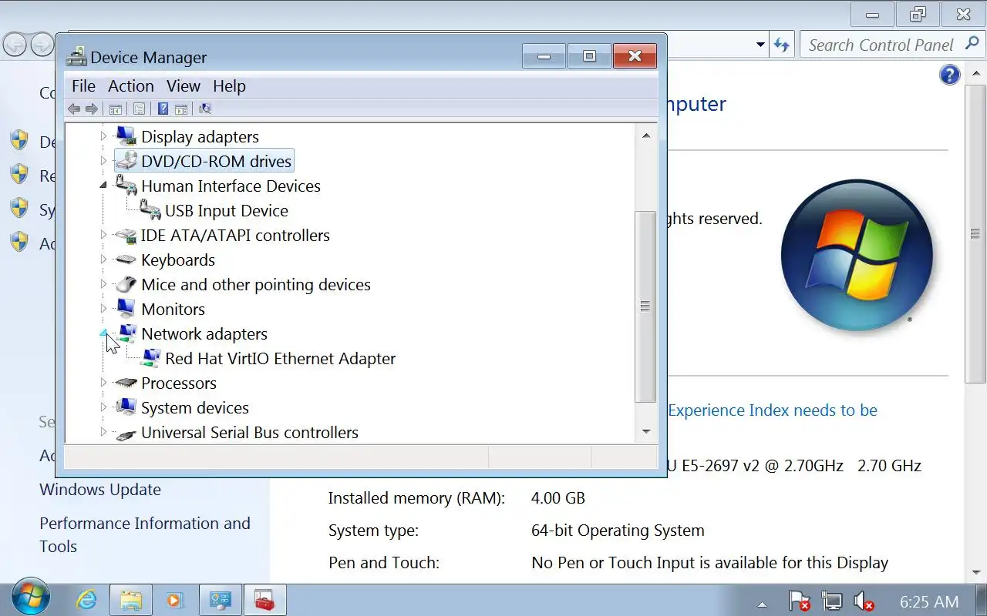
Task: Expand the Mice and other pointing devices node
Action: [103, 284]
